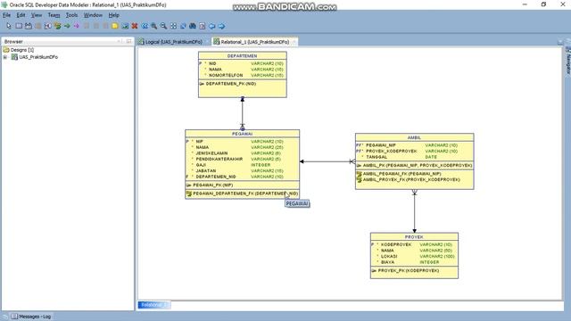Click the Zoom In magnifier icon
Screen dimensions: 571x321
tap(154, 26)
